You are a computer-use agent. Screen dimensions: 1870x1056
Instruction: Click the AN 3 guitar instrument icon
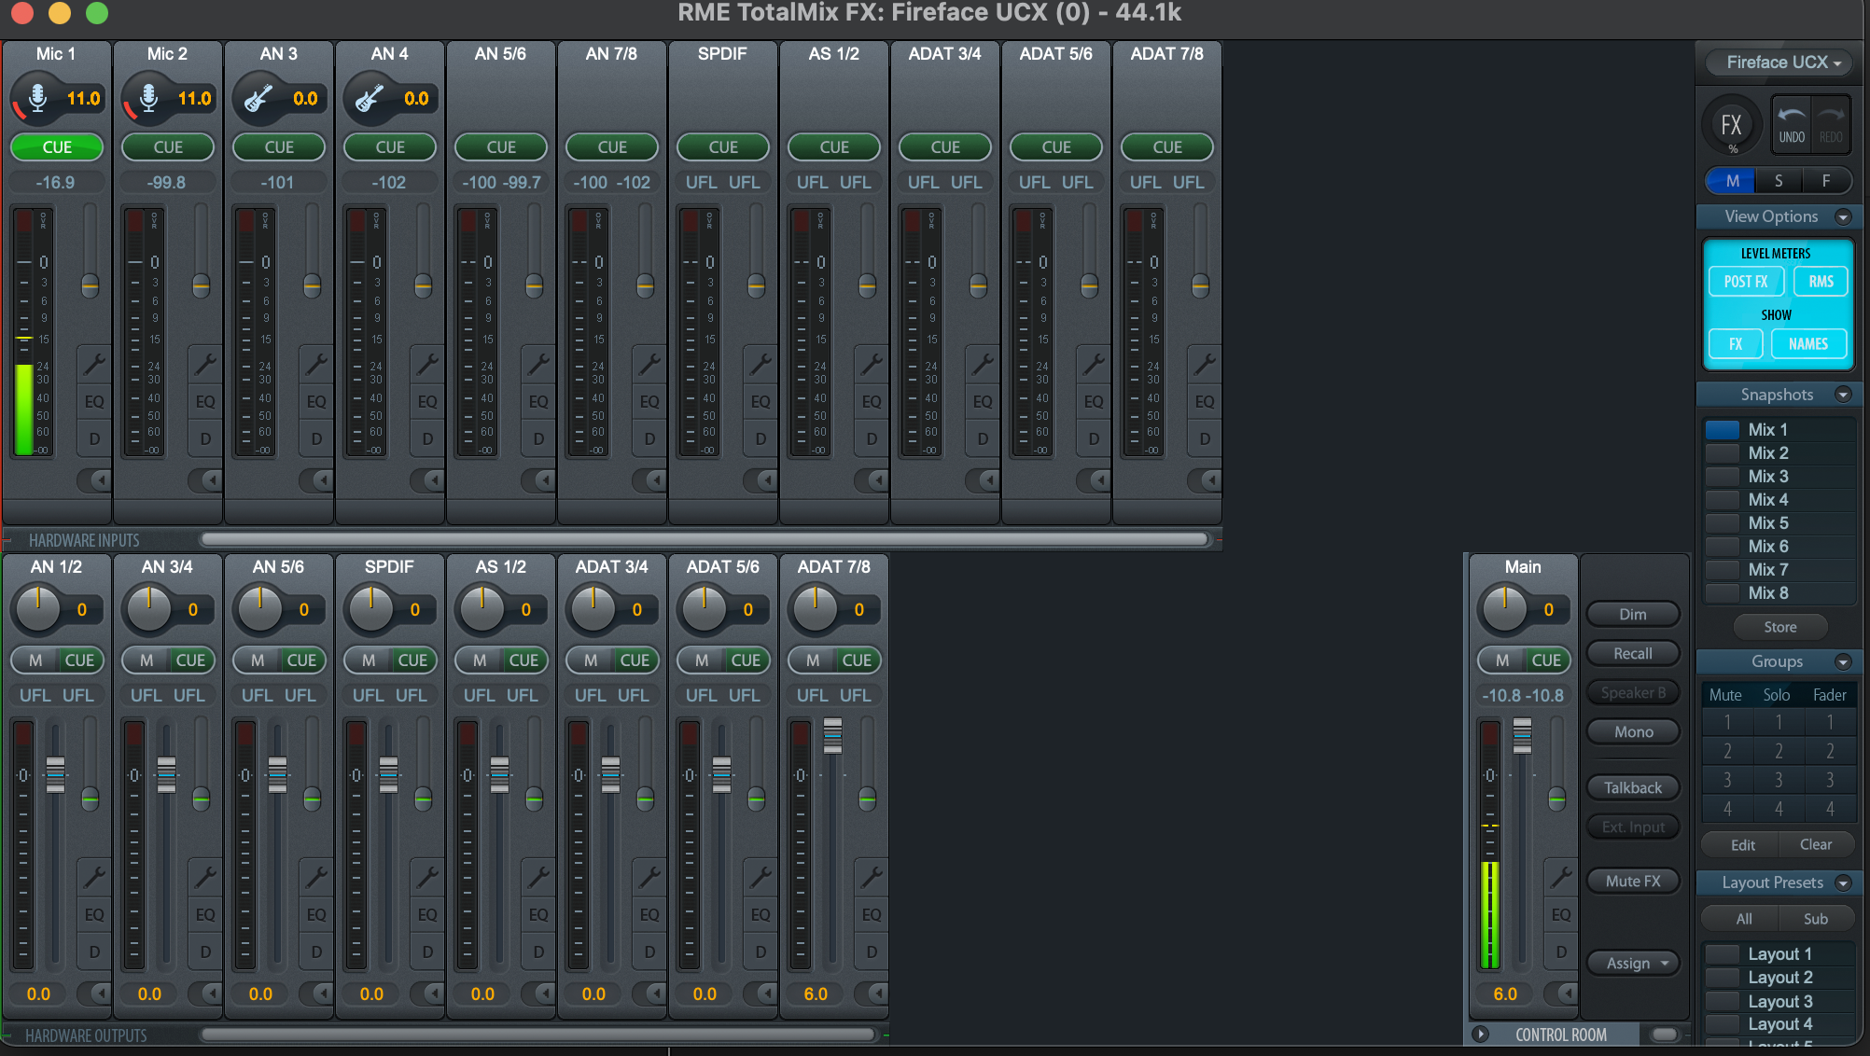coord(258,98)
